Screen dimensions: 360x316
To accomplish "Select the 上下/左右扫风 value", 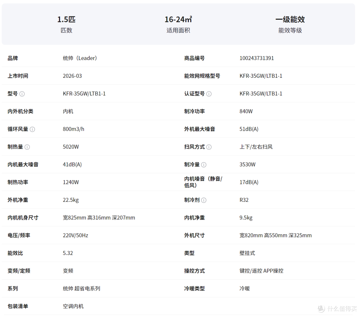I will pyautogui.click(x=256, y=146).
